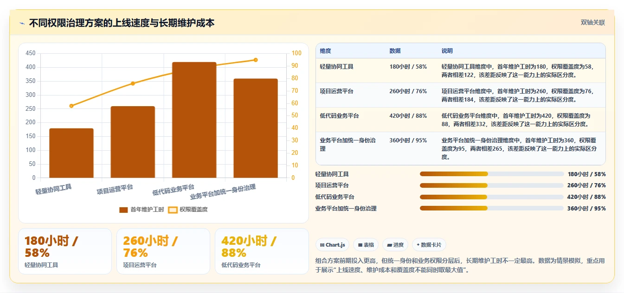
Task: Click table cell 260小时 / 76%
Action: [408, 91]
